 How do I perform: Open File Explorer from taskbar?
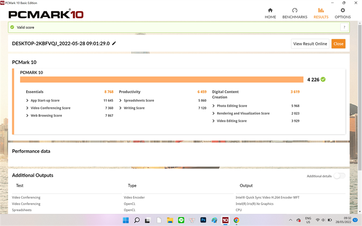170,220
